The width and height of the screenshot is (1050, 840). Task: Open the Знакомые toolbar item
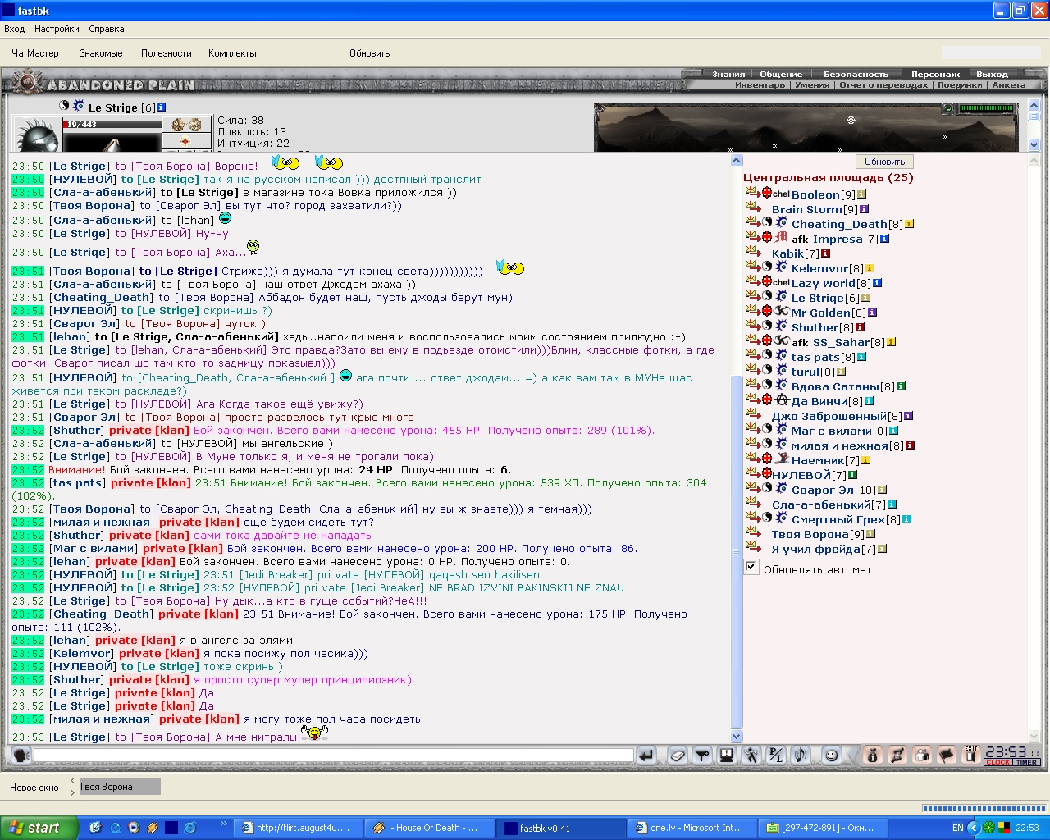point(101,53)
